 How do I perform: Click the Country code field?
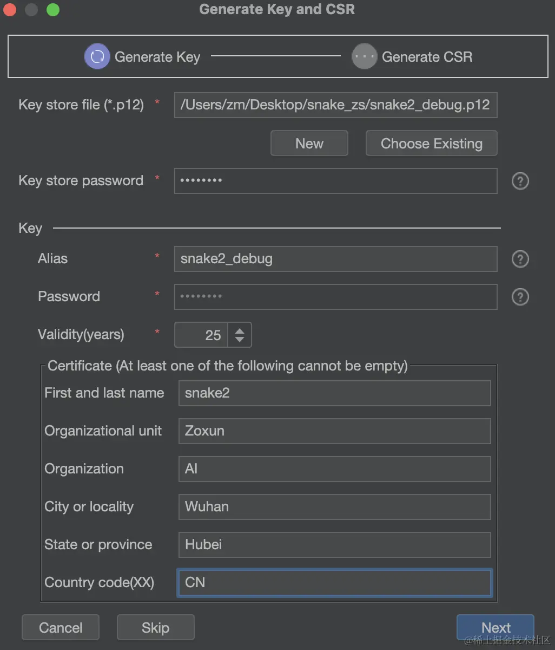334,583
